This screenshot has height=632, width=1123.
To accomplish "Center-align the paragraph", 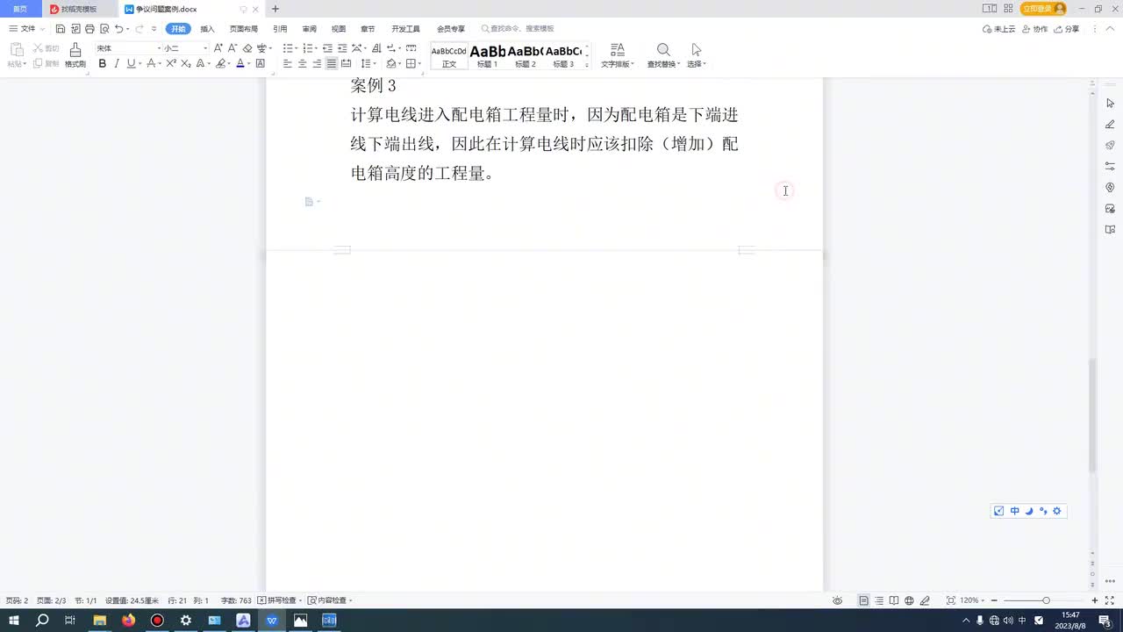I will tap(303, 63).
